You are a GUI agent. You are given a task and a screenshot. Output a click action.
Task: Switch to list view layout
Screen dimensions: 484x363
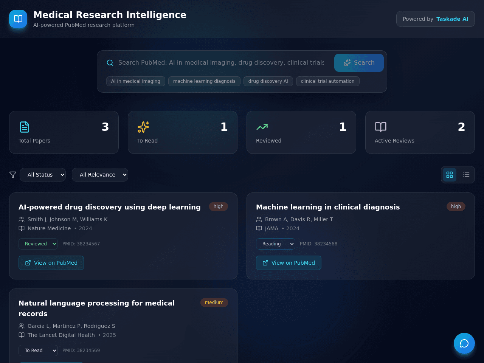tap(466, 175)
